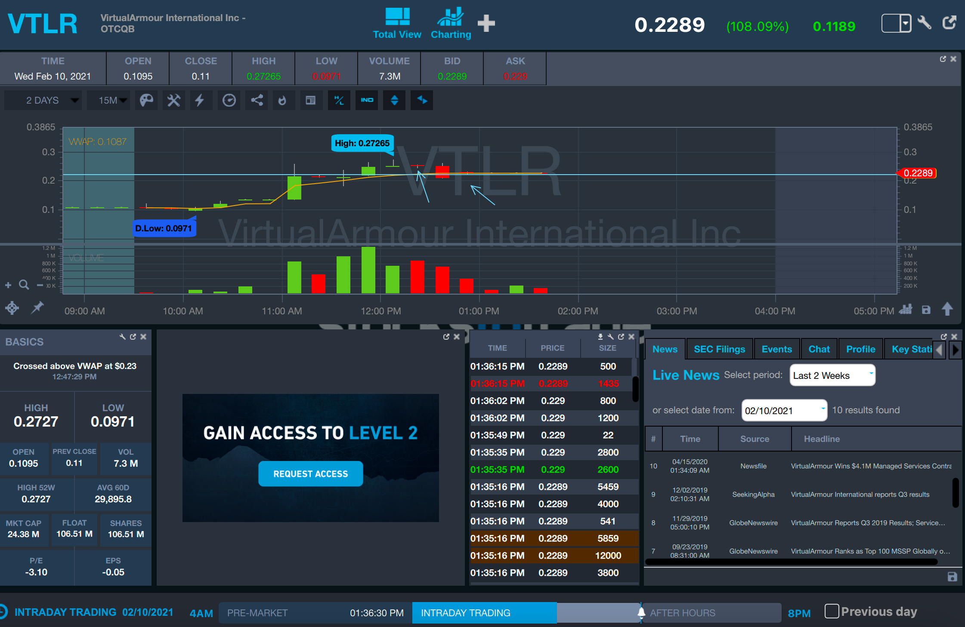Click the flame icon in chart toolbar
Viewport: 965px width, 627px height.
[282, 101]
